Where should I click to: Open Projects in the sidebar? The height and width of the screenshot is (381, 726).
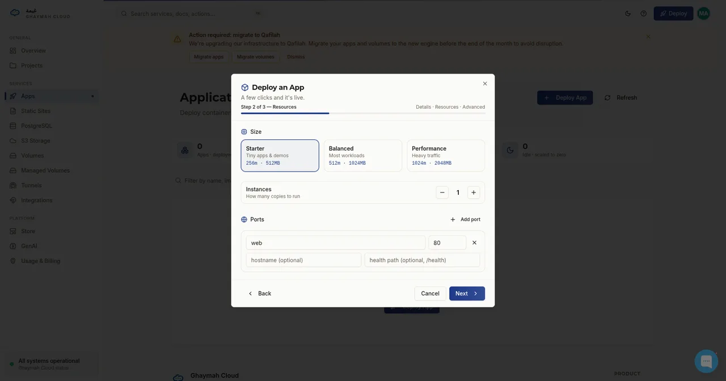[52, 66]
